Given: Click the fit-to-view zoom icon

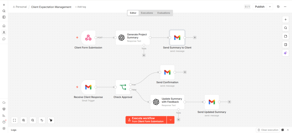Looking at the screenshot, I should [15, 120].
